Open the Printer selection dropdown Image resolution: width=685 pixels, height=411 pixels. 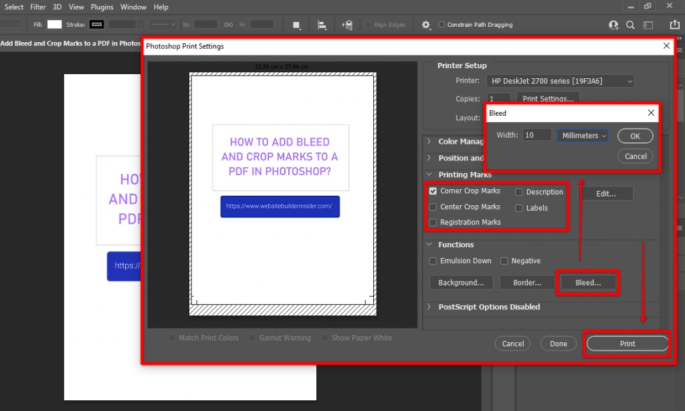(560, 81)
